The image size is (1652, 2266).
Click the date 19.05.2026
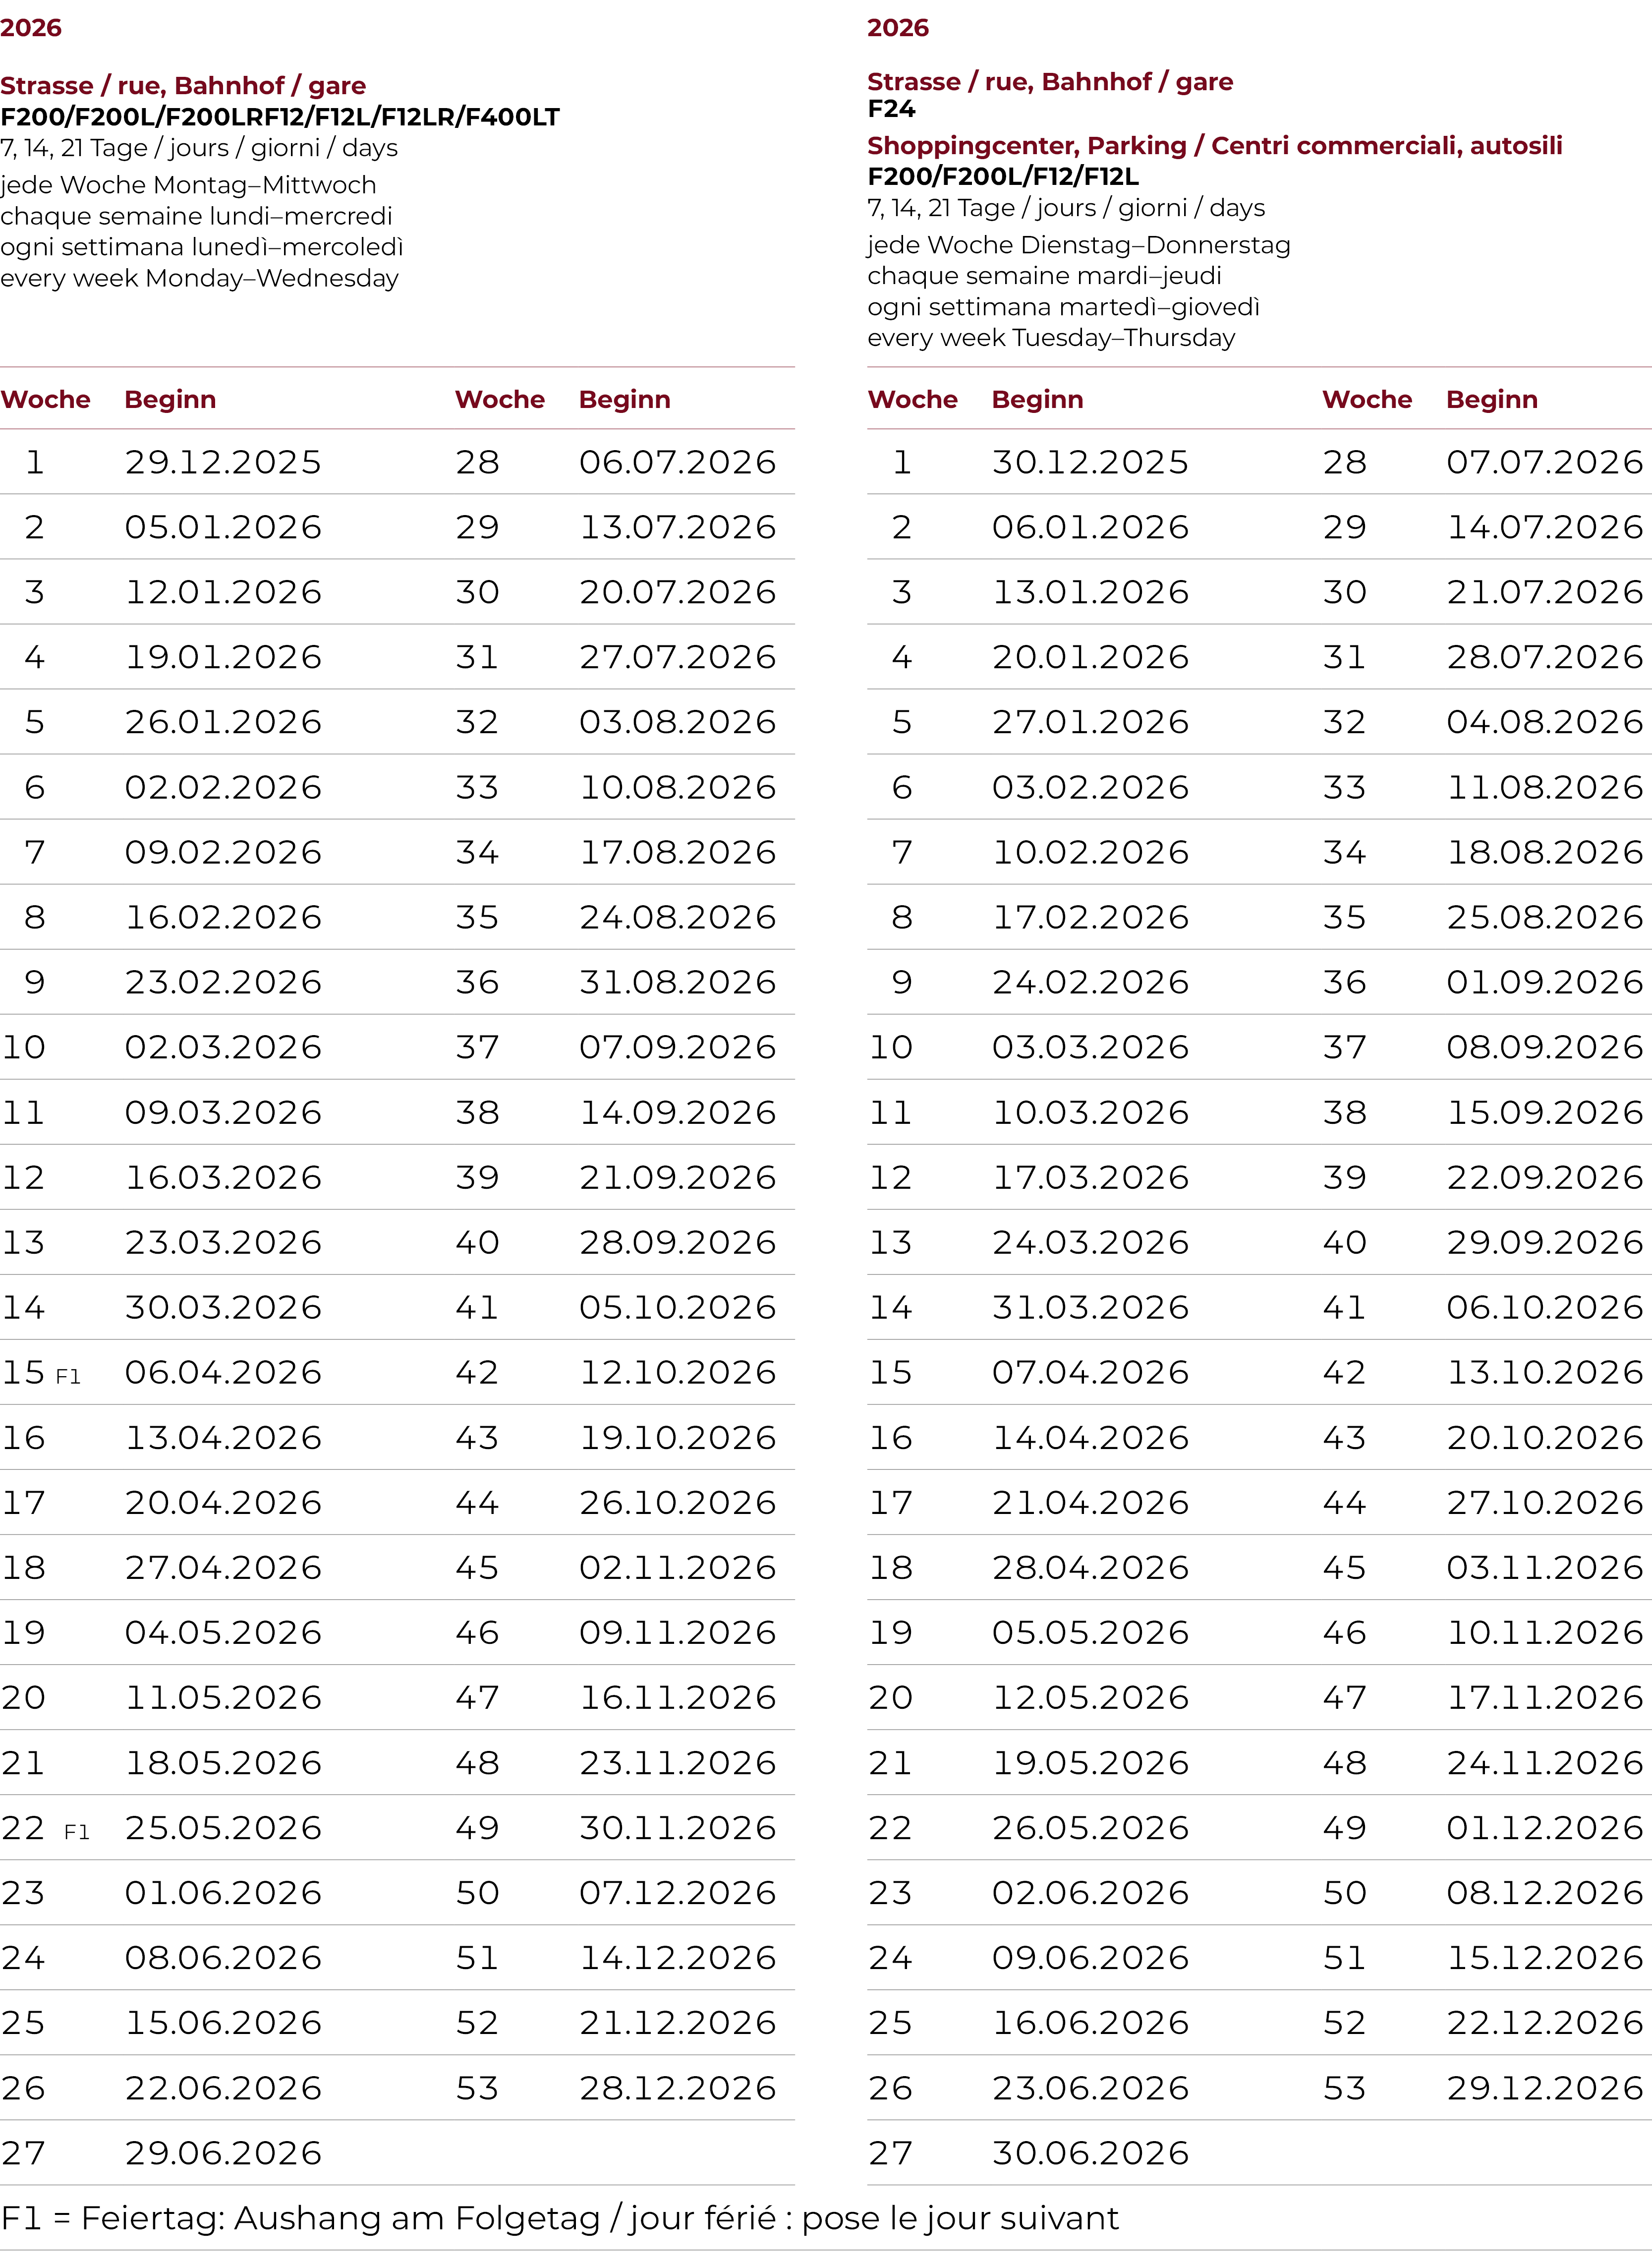pyautogui.click(x=1090, y=1762)
